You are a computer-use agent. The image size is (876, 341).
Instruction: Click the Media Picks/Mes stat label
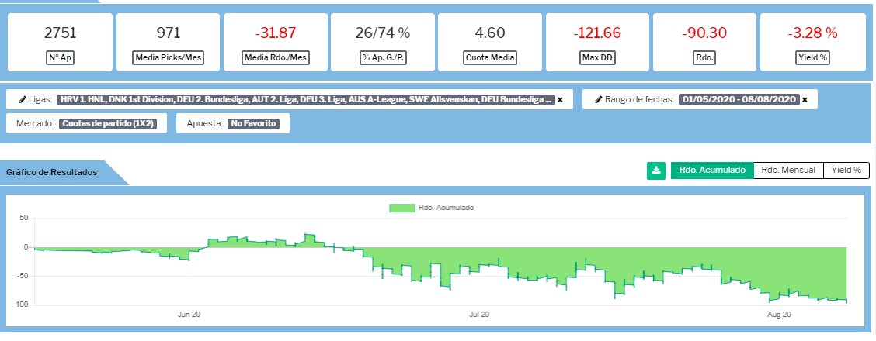168,57
